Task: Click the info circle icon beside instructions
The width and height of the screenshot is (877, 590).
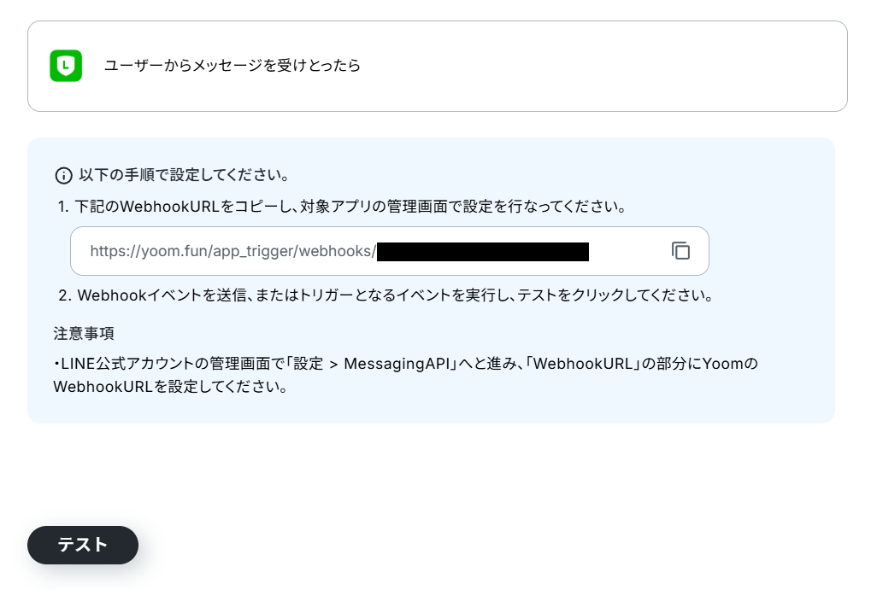Action: 64,175
